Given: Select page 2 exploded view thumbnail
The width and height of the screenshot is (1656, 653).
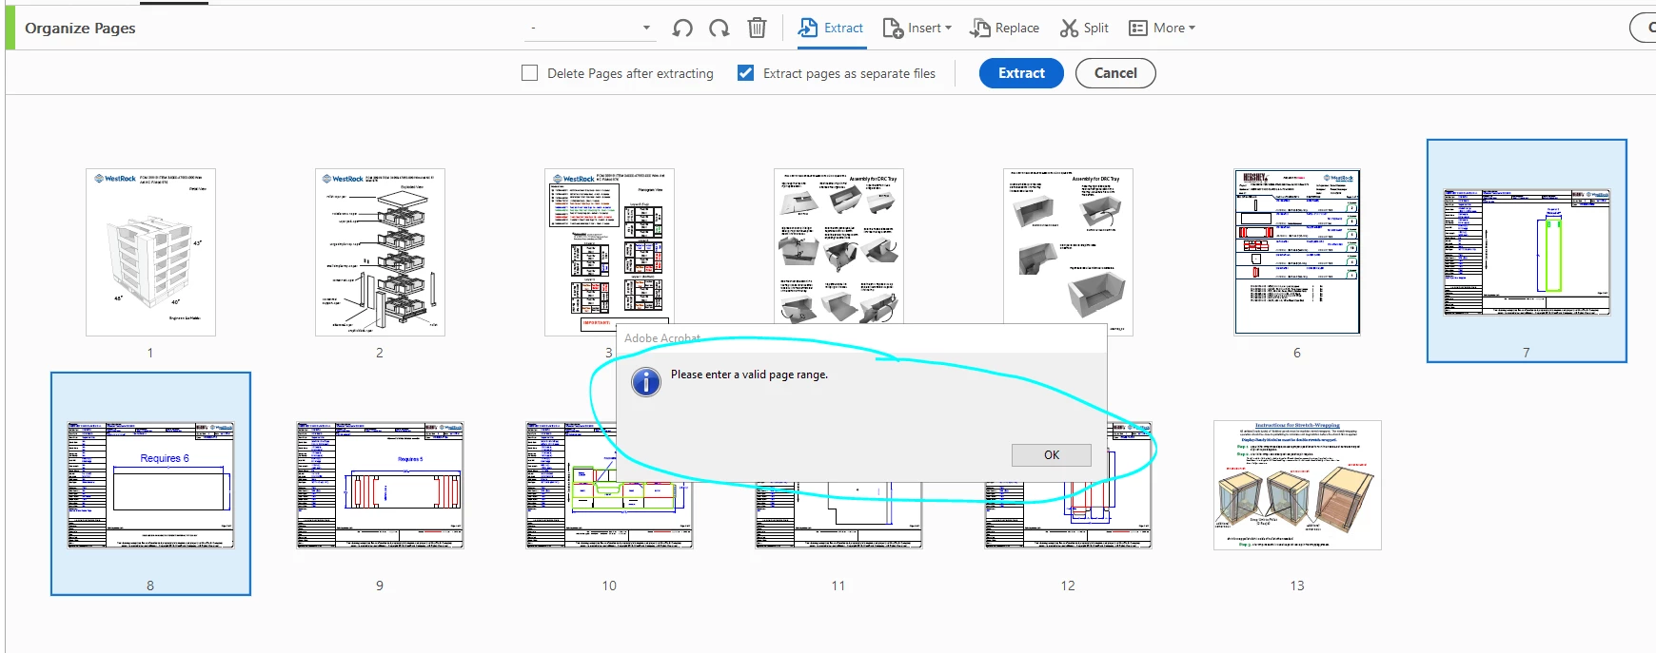Looking at the screenshot, I should coord(380,252).
